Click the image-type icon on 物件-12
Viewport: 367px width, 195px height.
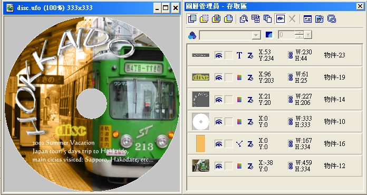[x=239, y=166]
